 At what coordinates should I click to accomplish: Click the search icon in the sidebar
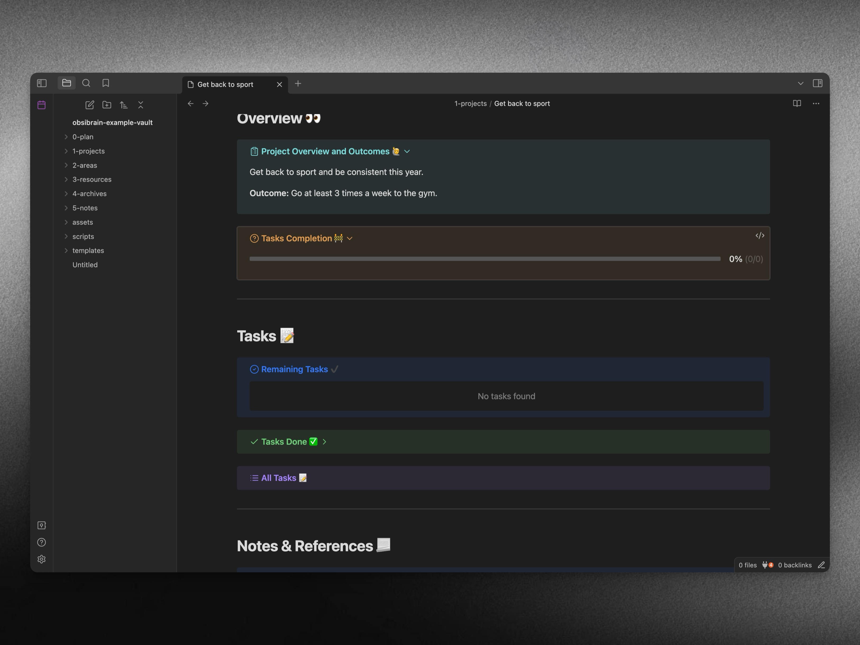point(86,83)
